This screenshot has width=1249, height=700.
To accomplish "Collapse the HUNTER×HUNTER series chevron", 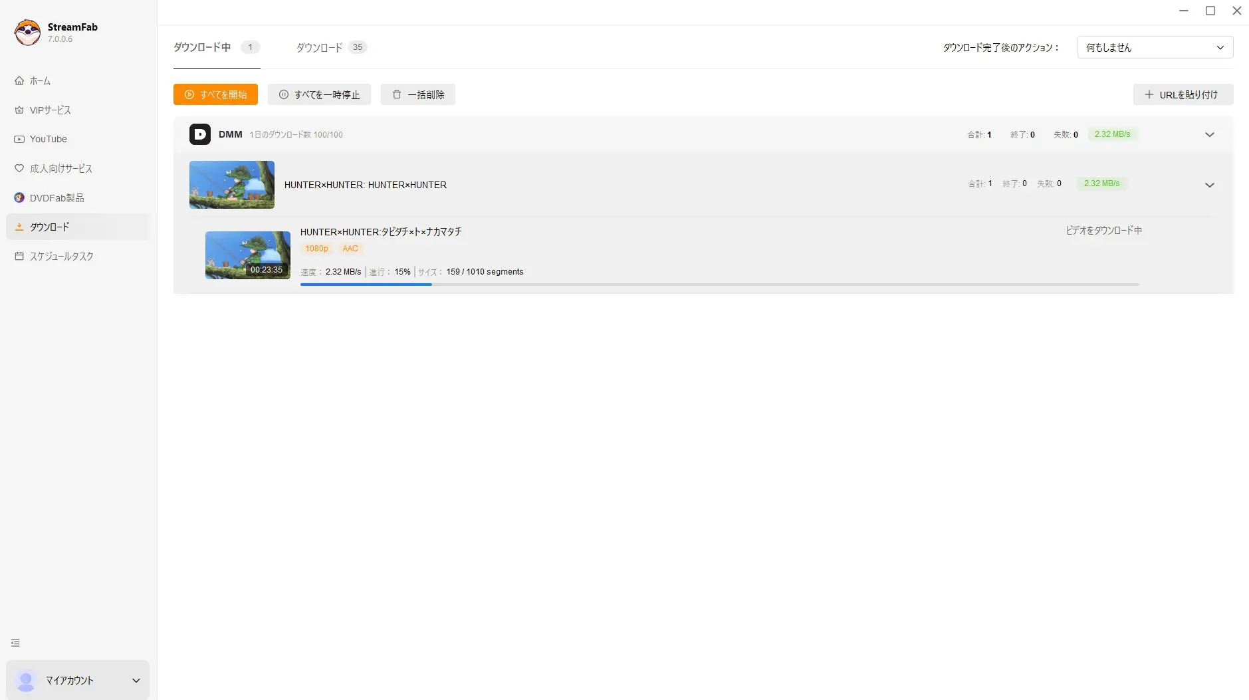I will [1210, 185].
